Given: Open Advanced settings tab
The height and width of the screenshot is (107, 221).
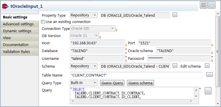Looking at the screenshot, I should (x=20, y=24).
